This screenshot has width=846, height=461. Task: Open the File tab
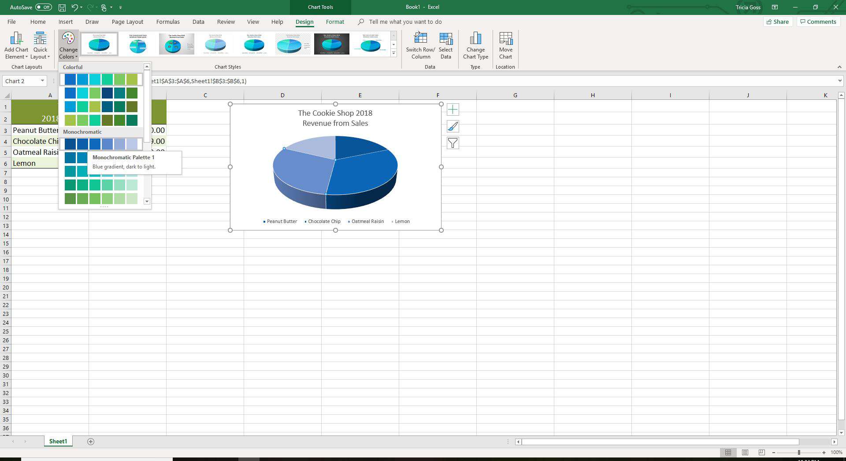tap(11, 22)
